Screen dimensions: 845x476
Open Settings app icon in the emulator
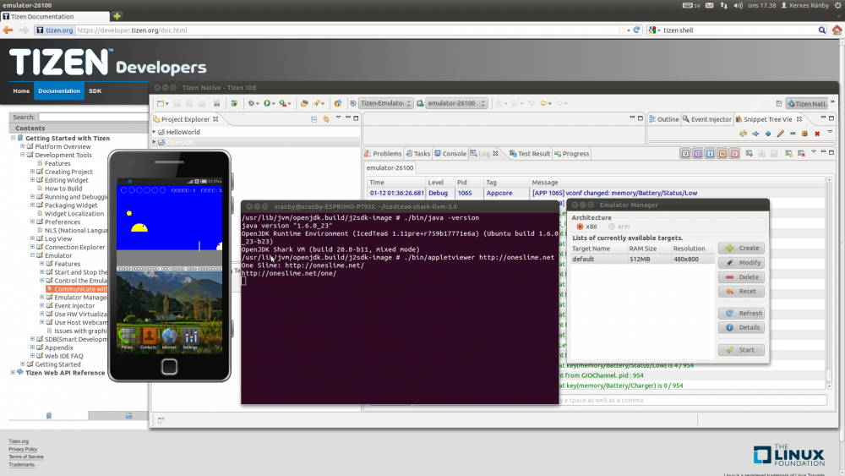[190, 336]
